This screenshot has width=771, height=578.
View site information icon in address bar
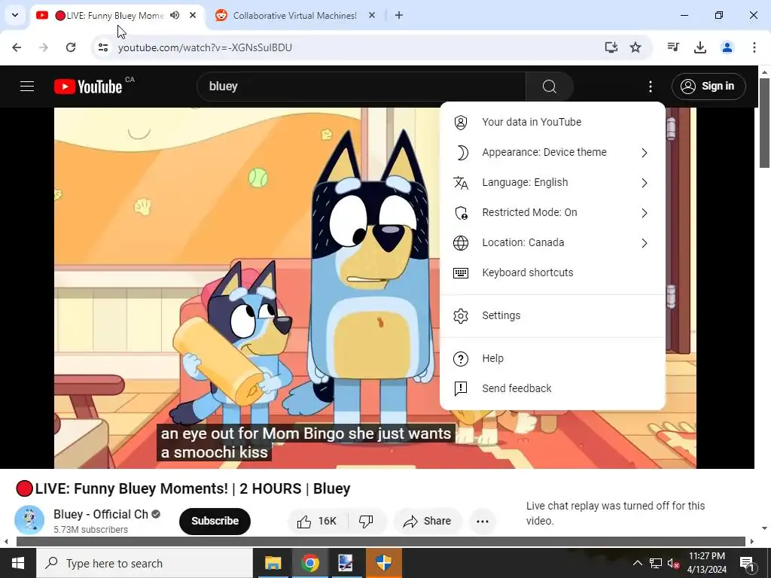click(102, 47)
